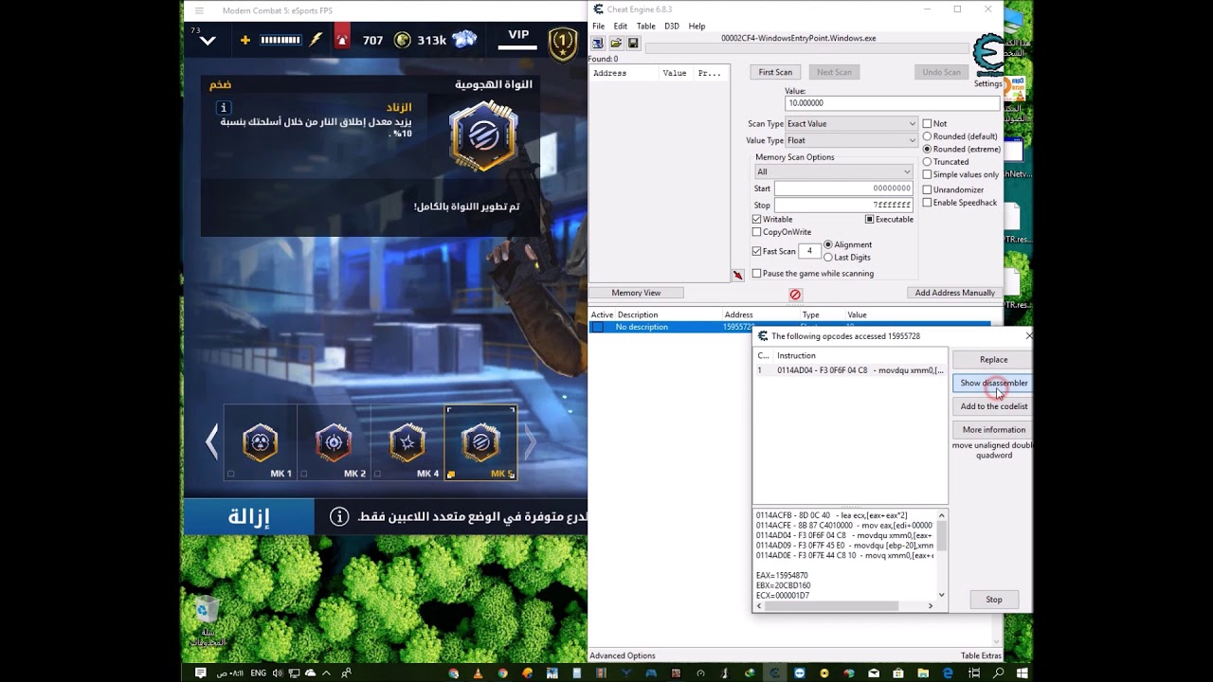
Task: Click the red arrow add-to-address-list icon
Action: point(737,276)
